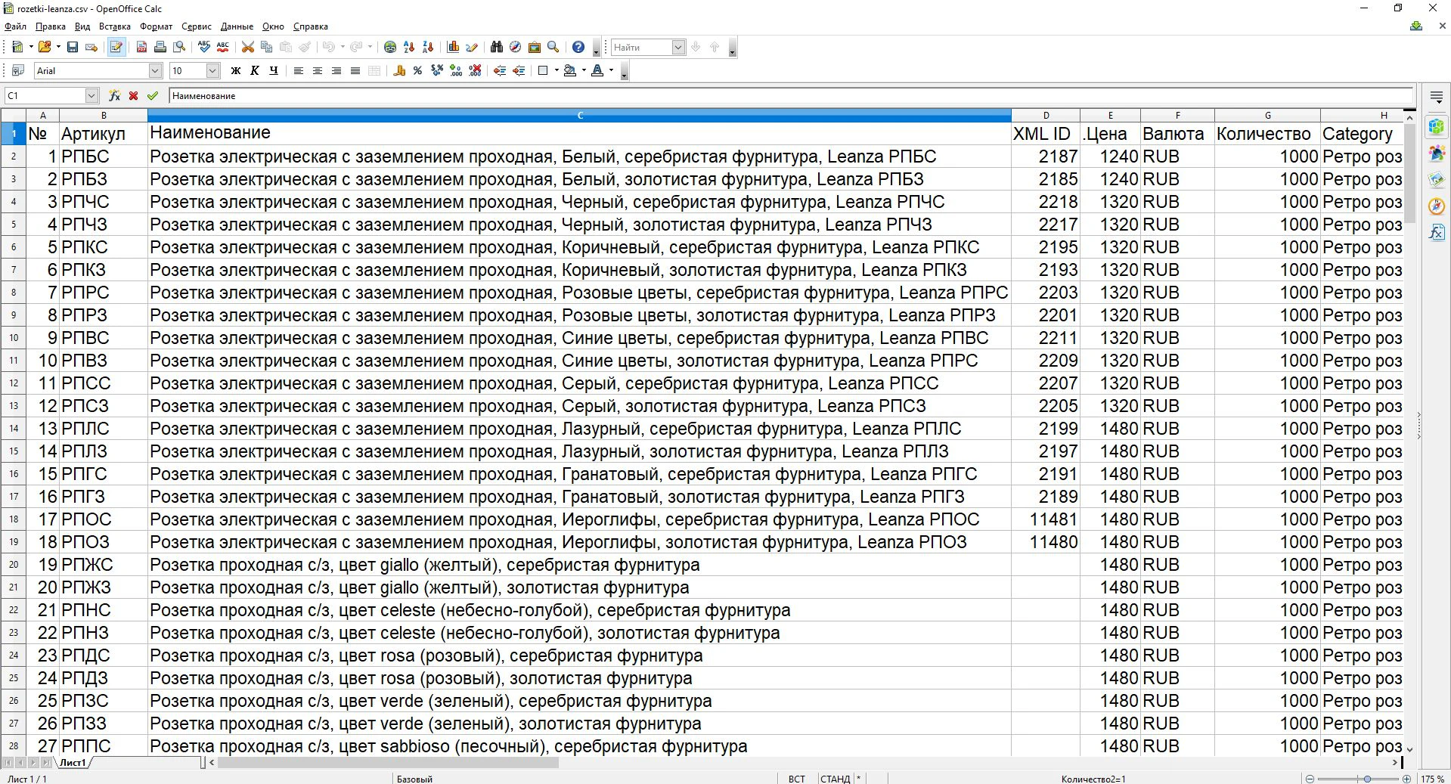1451x784 pixels.
Task: Open the Файл menu
Action: [x=15, y=26]
